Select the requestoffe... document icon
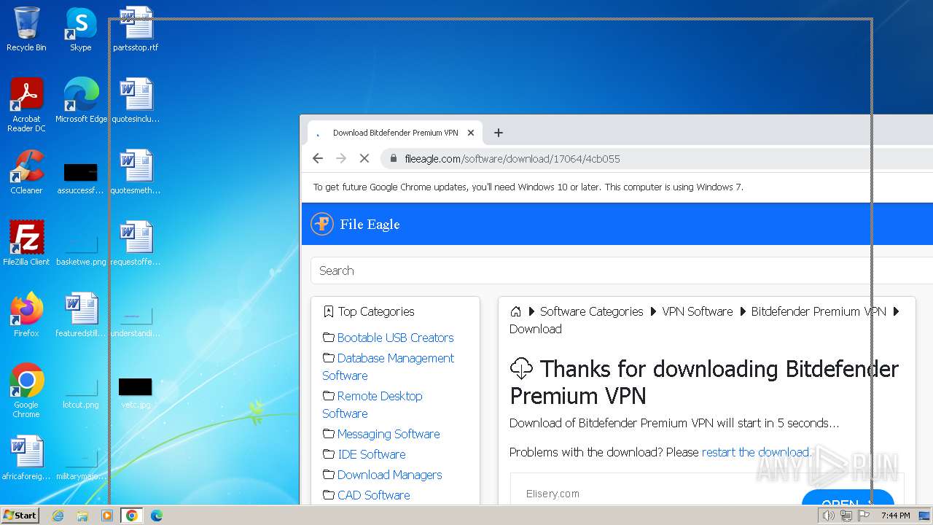 click(136, 244)
